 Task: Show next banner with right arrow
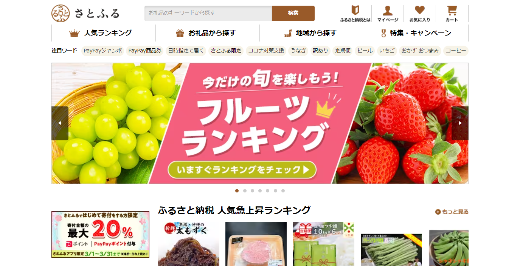pos(460,123)
